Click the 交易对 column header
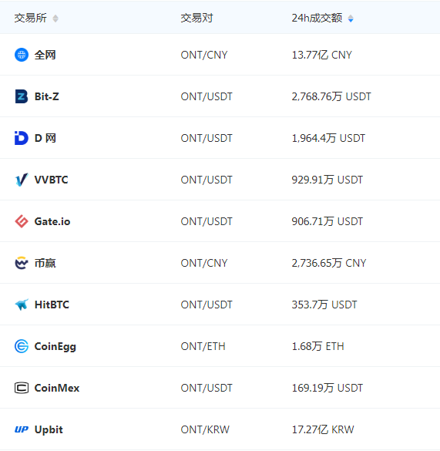The height and width of the screenshot is (451, 440). 196,19
